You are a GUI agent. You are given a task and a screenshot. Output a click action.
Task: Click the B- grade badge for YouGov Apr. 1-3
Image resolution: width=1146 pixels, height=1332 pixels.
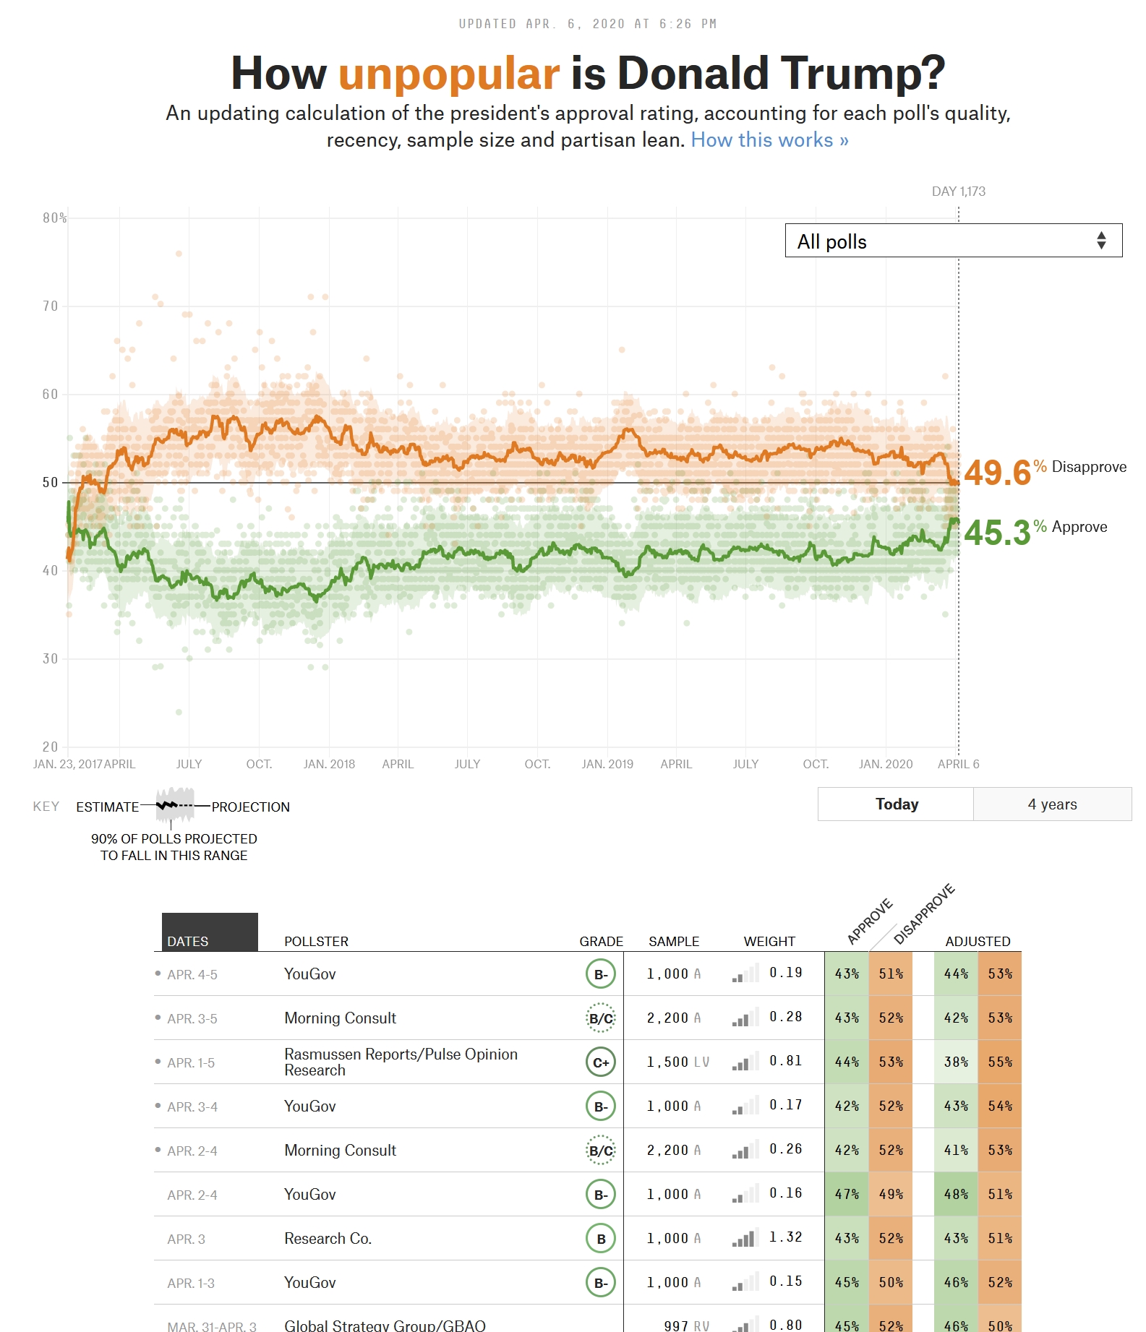point(600,1283)
